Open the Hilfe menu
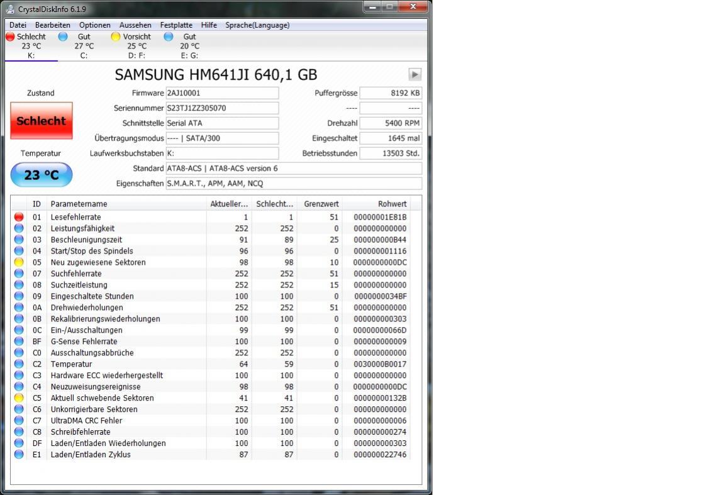724x495 pixels. (x=209, y=25)
